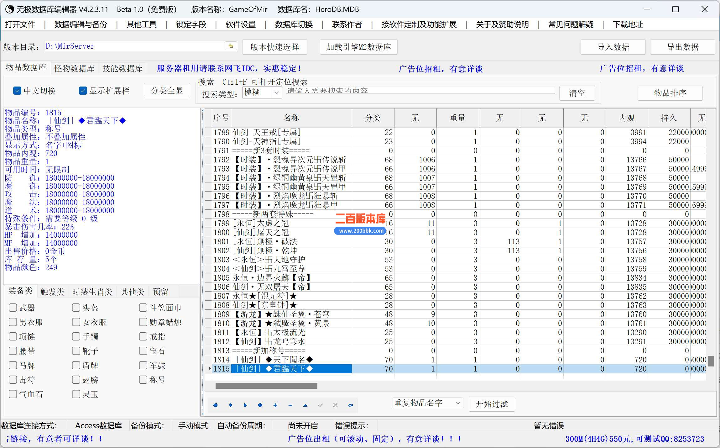Tick the 勋章蜡烛 checkbox
This screenshot has width=720, height=448.
point(143,322)
